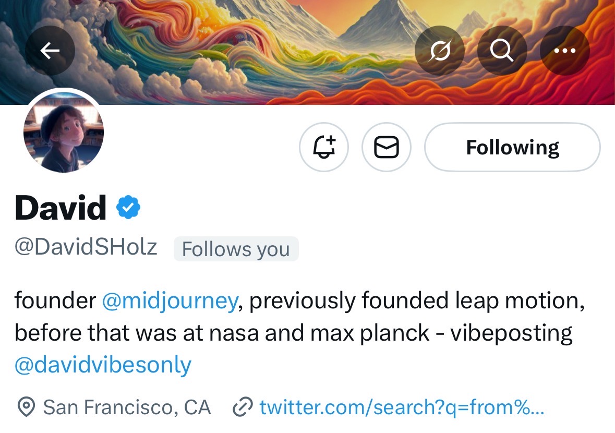
Task: Tap the search magnifier icon
Action: [x=502, y=51]
